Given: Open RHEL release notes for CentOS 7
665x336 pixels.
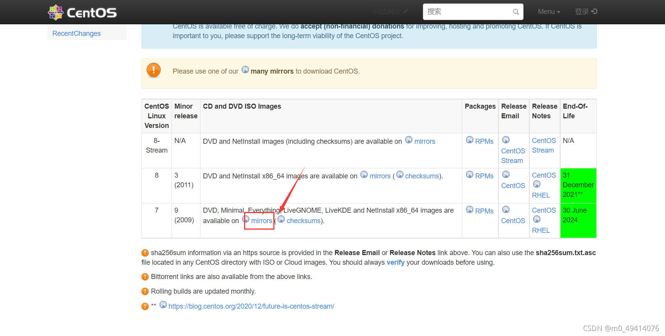Looking at the screenshot, I should point(541,230).
